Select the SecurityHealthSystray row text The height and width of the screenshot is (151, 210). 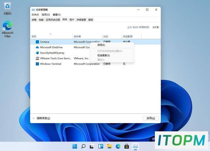tap(52, 53)
